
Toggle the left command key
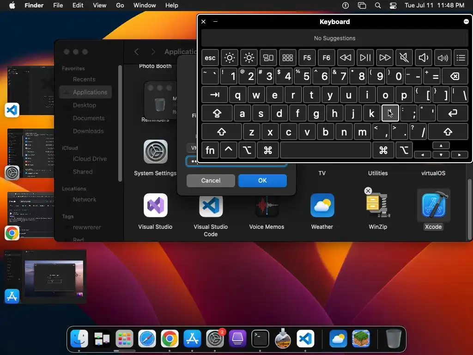267,150
